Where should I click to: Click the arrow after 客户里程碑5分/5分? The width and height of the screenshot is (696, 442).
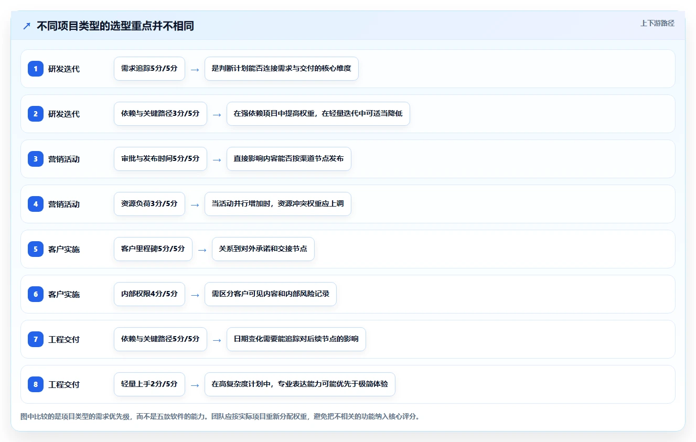(x=202, y=250)
